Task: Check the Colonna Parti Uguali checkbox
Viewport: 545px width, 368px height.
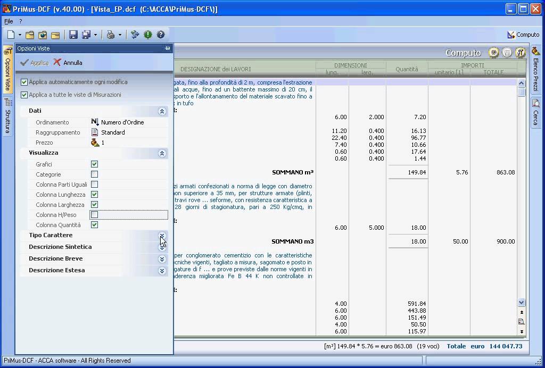Action: pyautogui.click(x=95, y=185)
